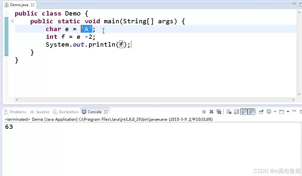Click the Pin Console icon
This screenshot has height=176, width=302.
261,112
